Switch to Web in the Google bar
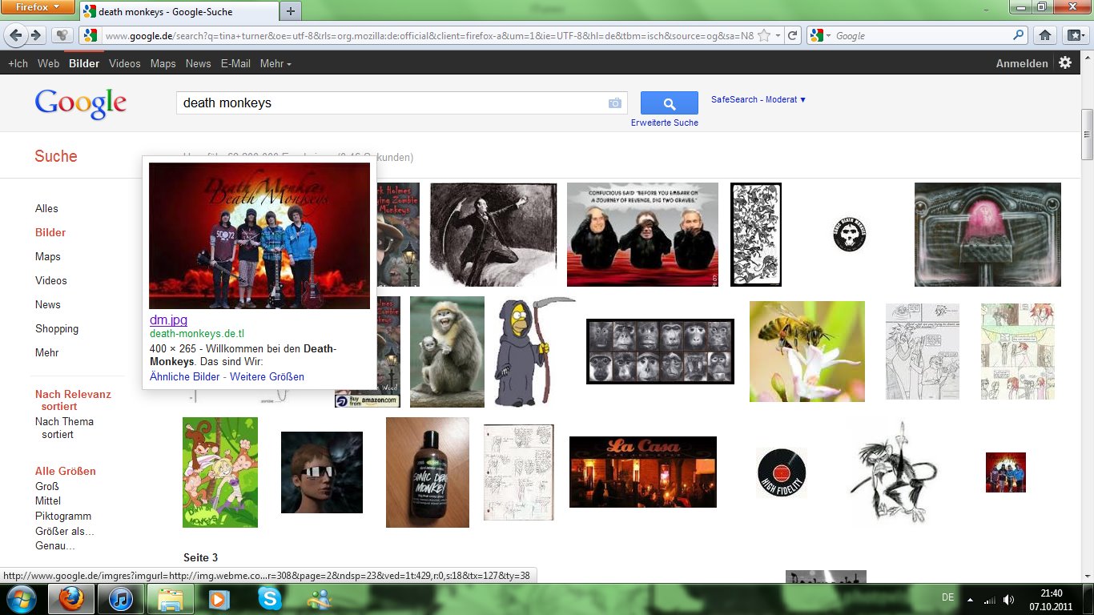This screenshot has width=1094, height=615. [x=49, y=63]
